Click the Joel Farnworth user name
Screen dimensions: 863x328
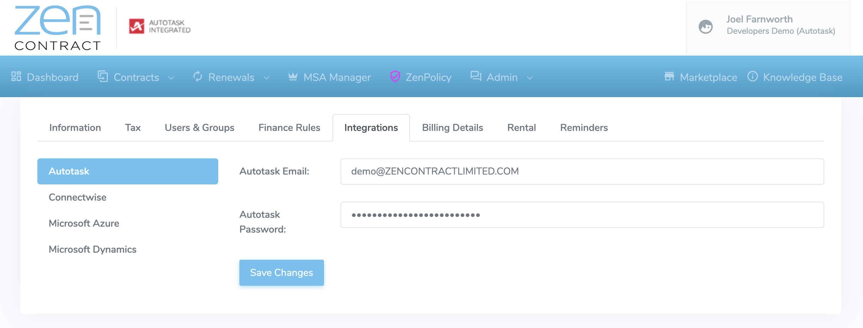759,19
